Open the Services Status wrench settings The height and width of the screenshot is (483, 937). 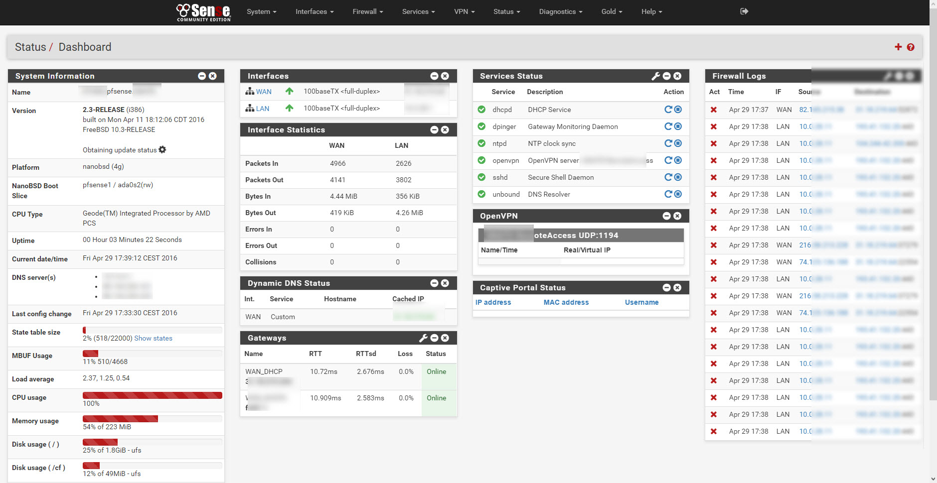pyautogui.click(x=655, y=76)
